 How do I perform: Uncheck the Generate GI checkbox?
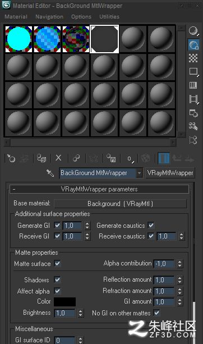[57, 225]
